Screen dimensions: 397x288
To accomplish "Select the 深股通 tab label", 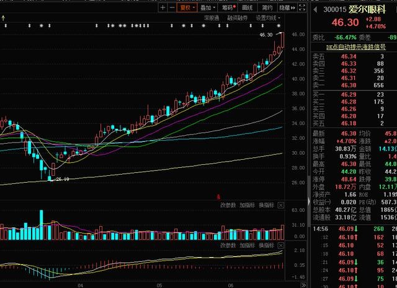I will [212, 18].
